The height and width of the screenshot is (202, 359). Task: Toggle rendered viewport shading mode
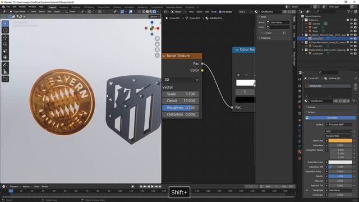click(154, 11)
